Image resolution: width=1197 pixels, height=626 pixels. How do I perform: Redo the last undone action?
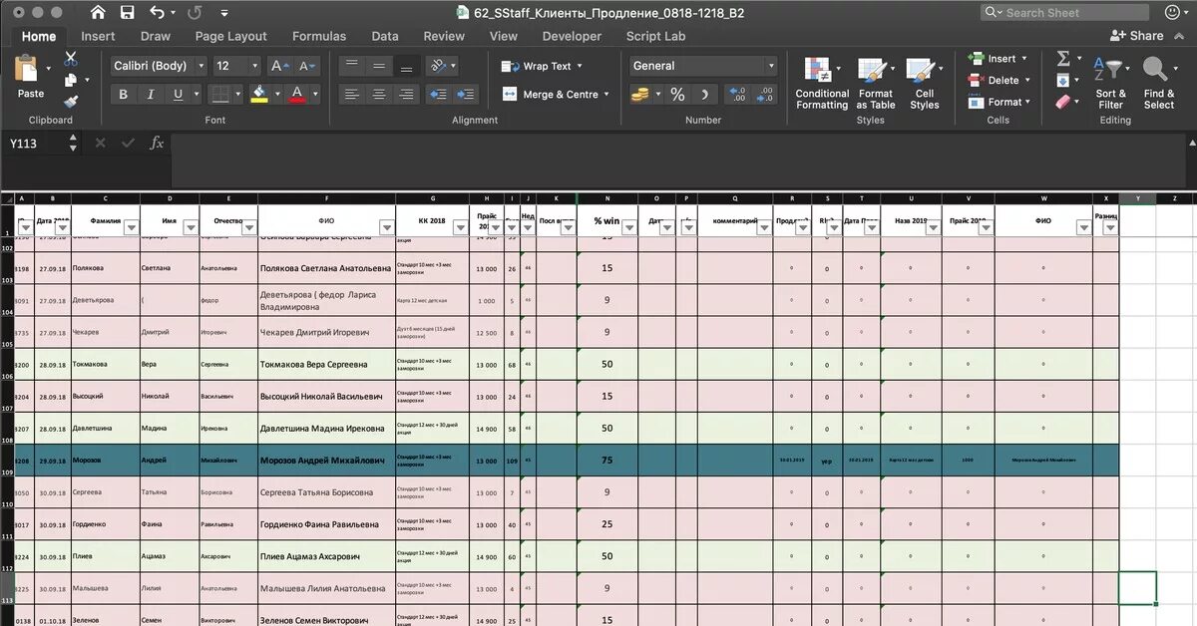pyautogui.click(x=194, y=13)
